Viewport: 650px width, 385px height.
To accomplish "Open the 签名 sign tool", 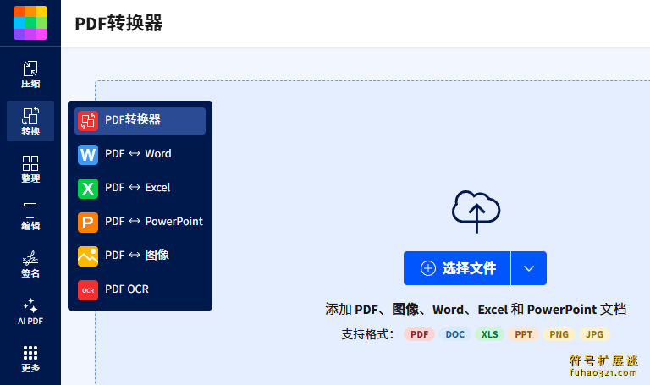I will coord(30,263).
